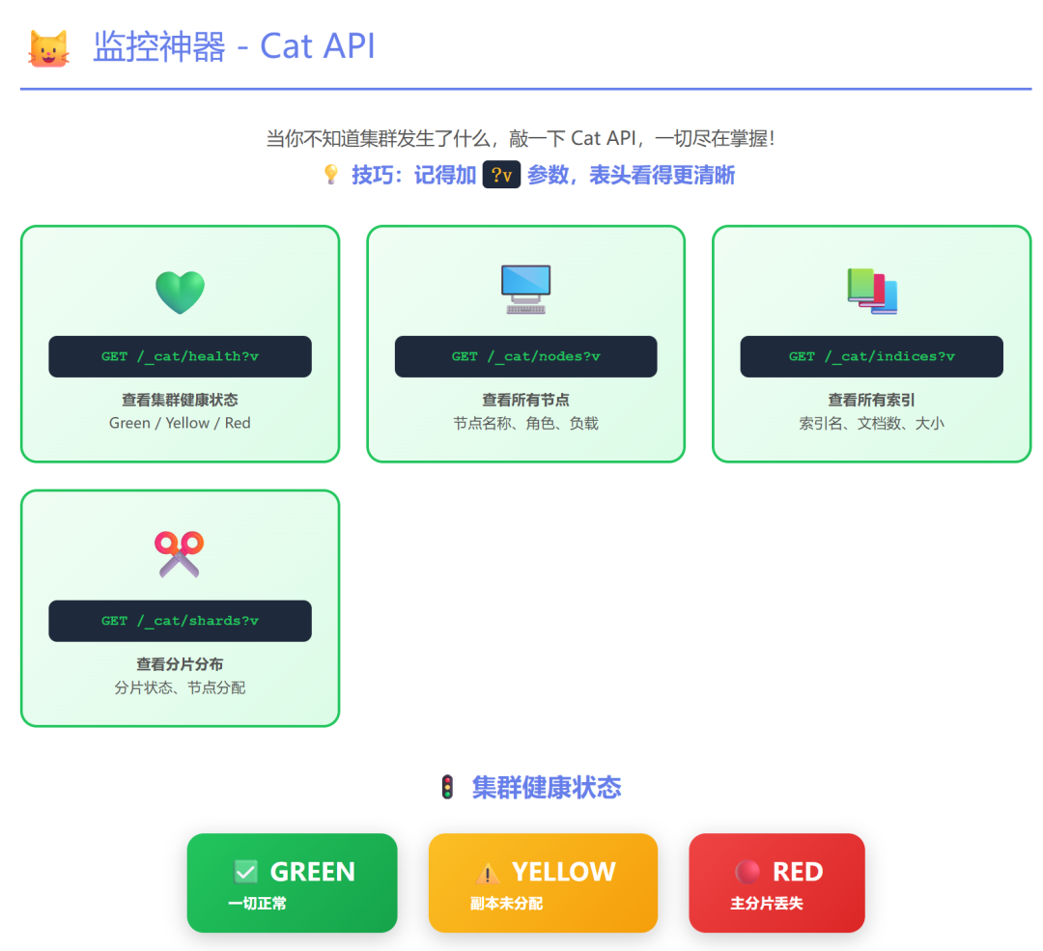Click the 查看所有索引 label

point(871,400)
